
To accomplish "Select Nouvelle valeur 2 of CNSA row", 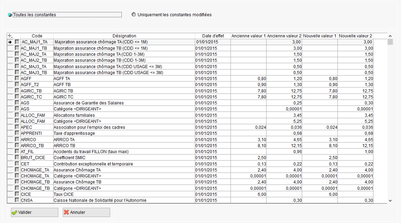I will (x=355, y=200).
